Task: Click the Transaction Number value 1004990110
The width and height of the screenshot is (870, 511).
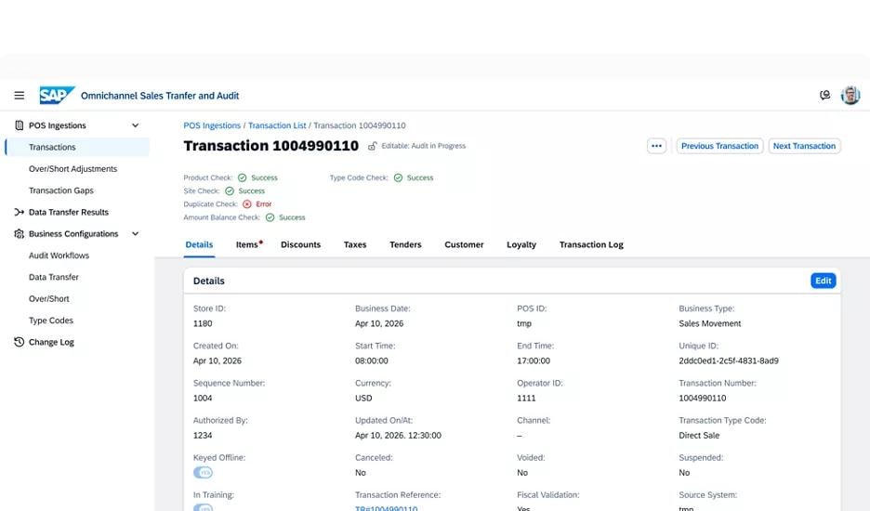Action: tap(703, 398)
